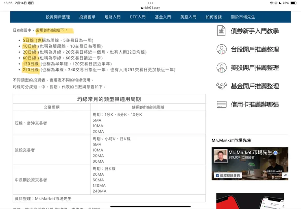Click the Mr. Market profile photo

220,156
